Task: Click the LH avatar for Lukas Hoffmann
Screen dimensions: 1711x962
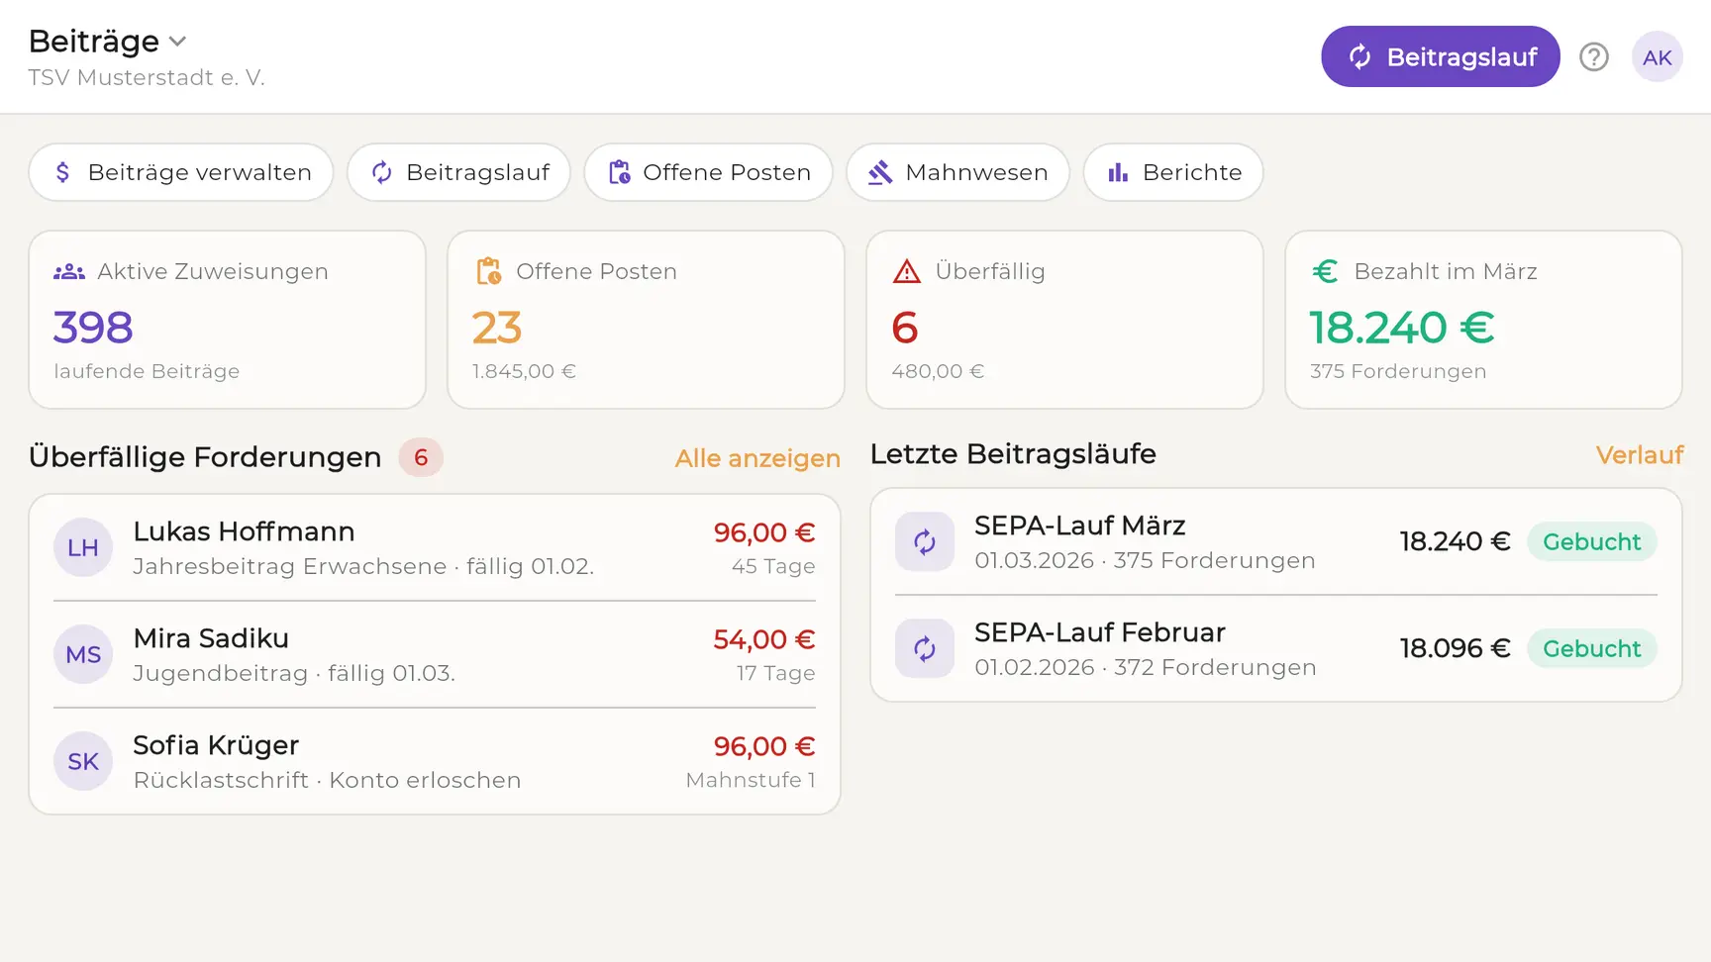Action: [83, 547]
